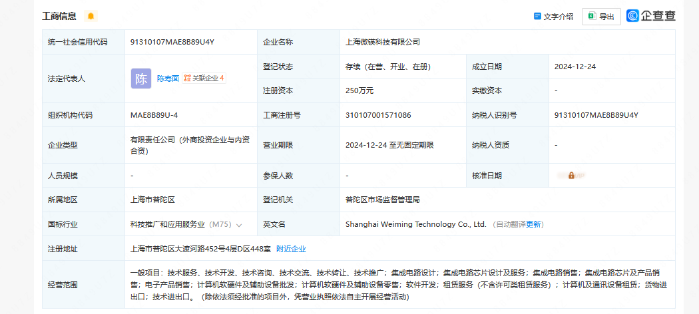The height and width of the screenshot is (314, 699).
Task: Click organization code MAE8B89U-4
Action: pos(154,115)
